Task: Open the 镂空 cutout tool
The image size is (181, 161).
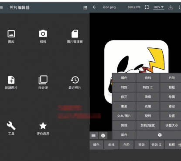Action: 171,106
